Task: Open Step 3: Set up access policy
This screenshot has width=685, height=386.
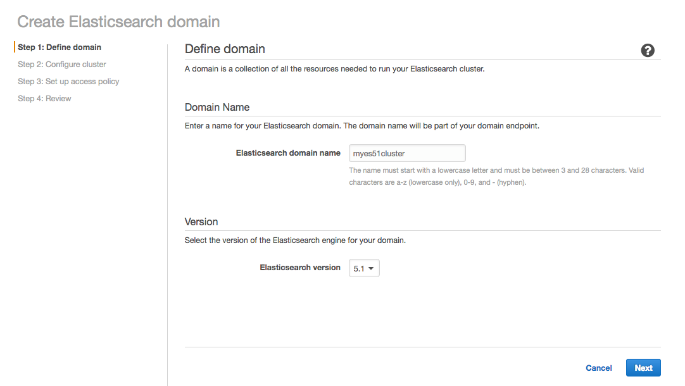Action: (68, 81)
